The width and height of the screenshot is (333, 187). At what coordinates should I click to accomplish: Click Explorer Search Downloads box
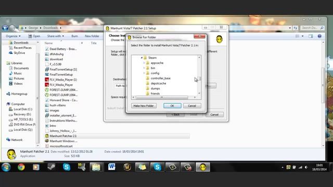point(312,28)
